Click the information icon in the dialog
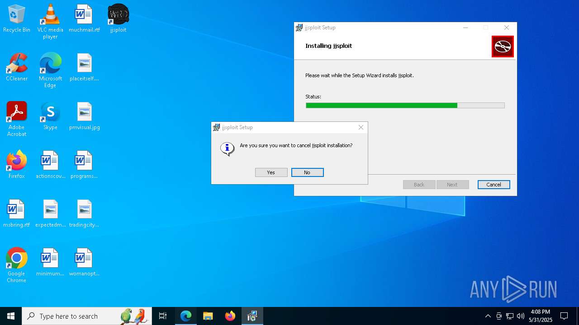 (x=227, y=148)
